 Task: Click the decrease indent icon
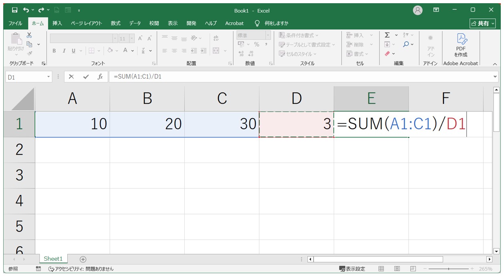(194, 50)
